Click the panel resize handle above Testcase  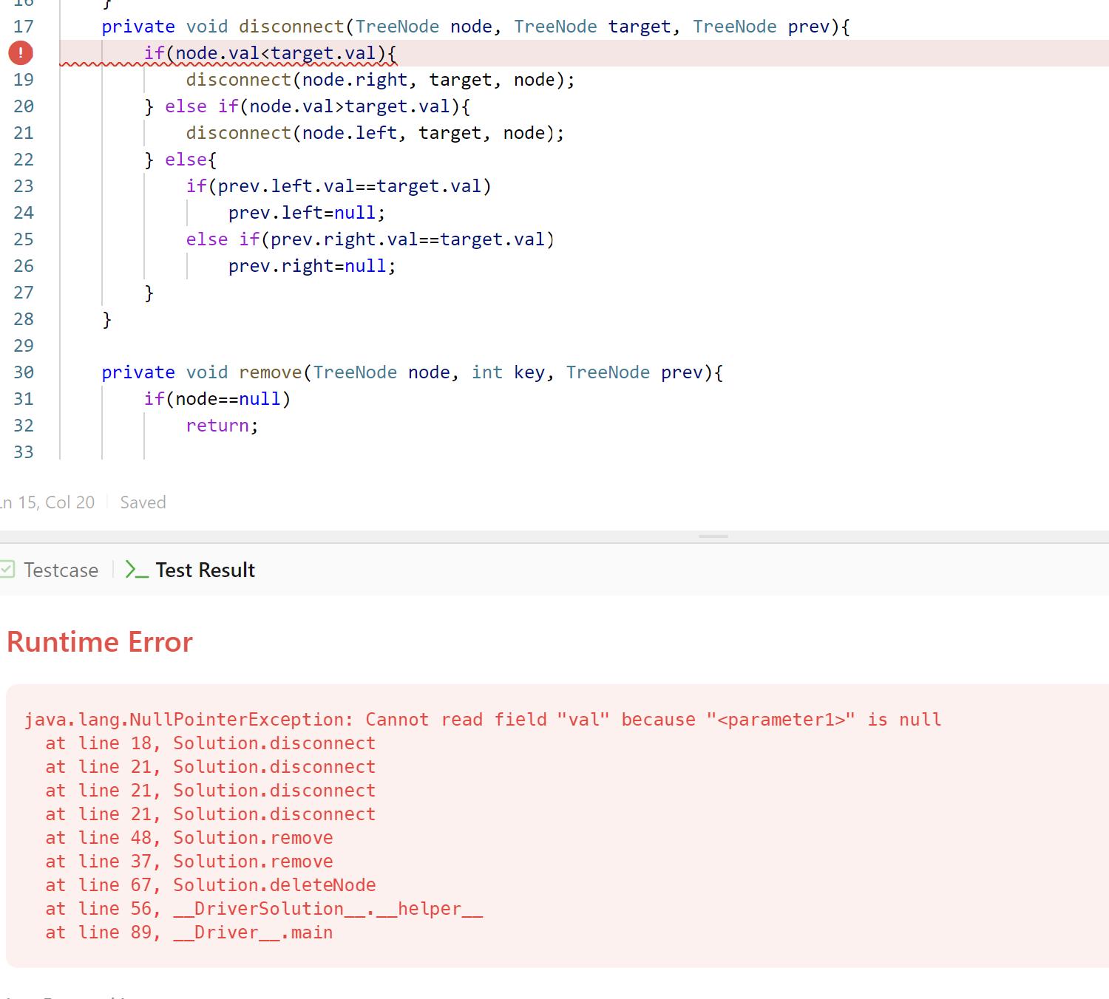pyautogui.click(x=713, y=536)
